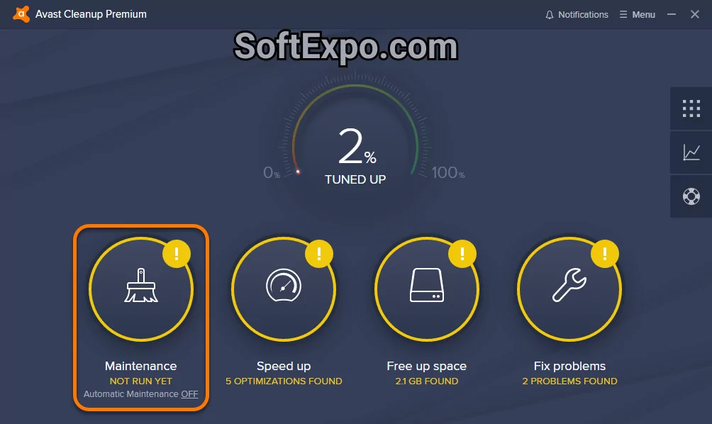Open Notifications from the title bar
Viewport: 712px width, 424px height.
(577, 14)
